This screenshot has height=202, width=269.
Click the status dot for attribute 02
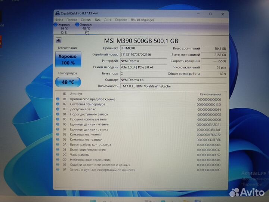tap(58, 104)
